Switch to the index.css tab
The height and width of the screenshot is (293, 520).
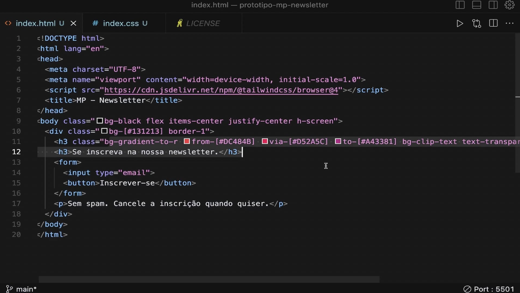(x=124, y=23)
